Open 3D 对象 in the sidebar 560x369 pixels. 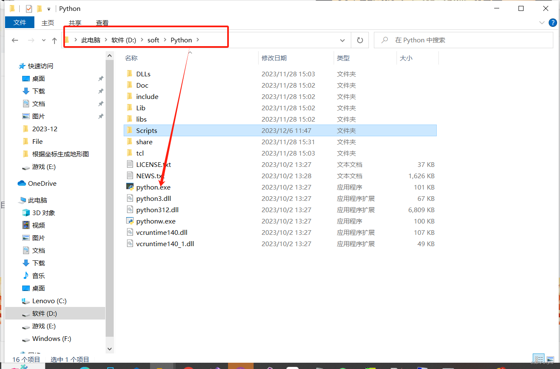coord(44,213)
